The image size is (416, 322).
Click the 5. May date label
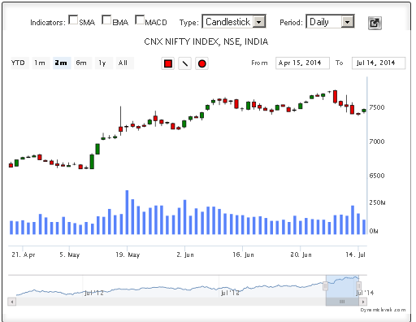pos(70,255)
